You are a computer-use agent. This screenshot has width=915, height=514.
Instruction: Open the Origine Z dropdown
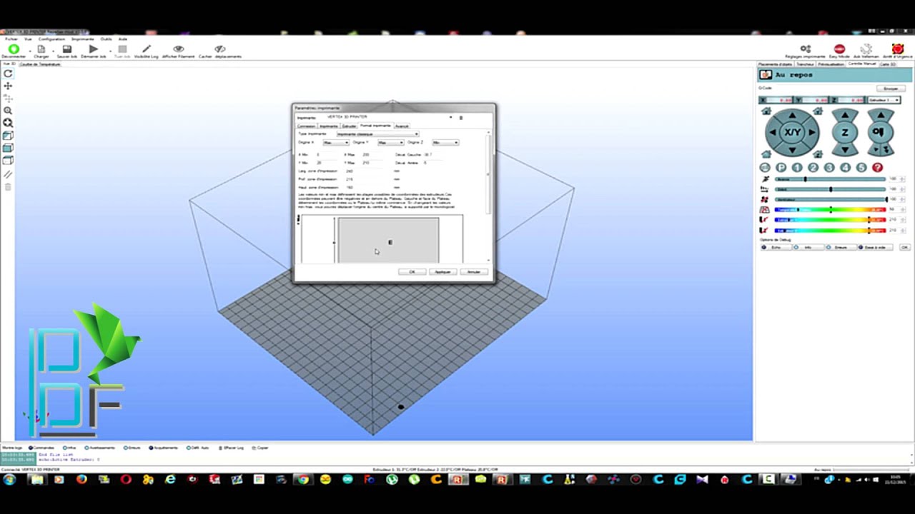point(445,143)
